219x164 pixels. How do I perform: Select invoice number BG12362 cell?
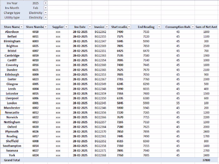coord(100,32)
